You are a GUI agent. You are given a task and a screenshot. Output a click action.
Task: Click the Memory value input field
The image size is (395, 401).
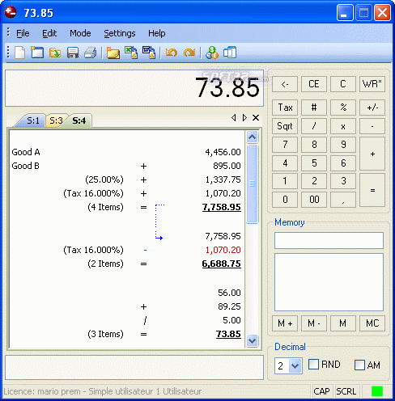329,240
